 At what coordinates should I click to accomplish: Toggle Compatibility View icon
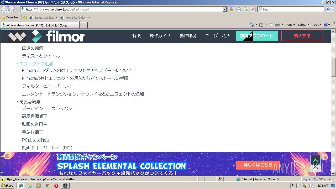pos(239,9)
